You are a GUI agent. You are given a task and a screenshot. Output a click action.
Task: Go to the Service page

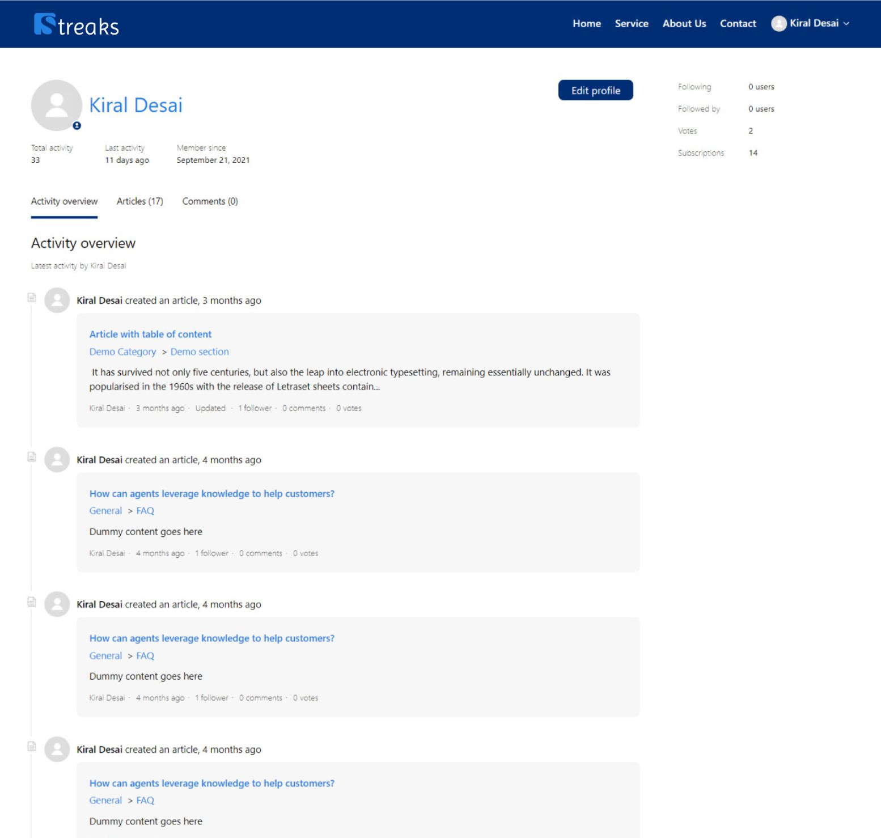point(631,24)
